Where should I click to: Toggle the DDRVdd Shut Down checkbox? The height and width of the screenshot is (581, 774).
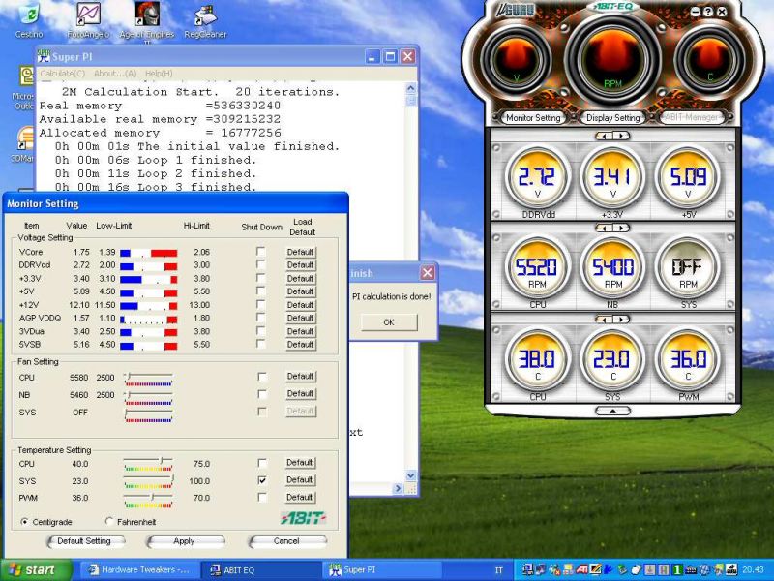pyautogui.click(x=260, y=264)
